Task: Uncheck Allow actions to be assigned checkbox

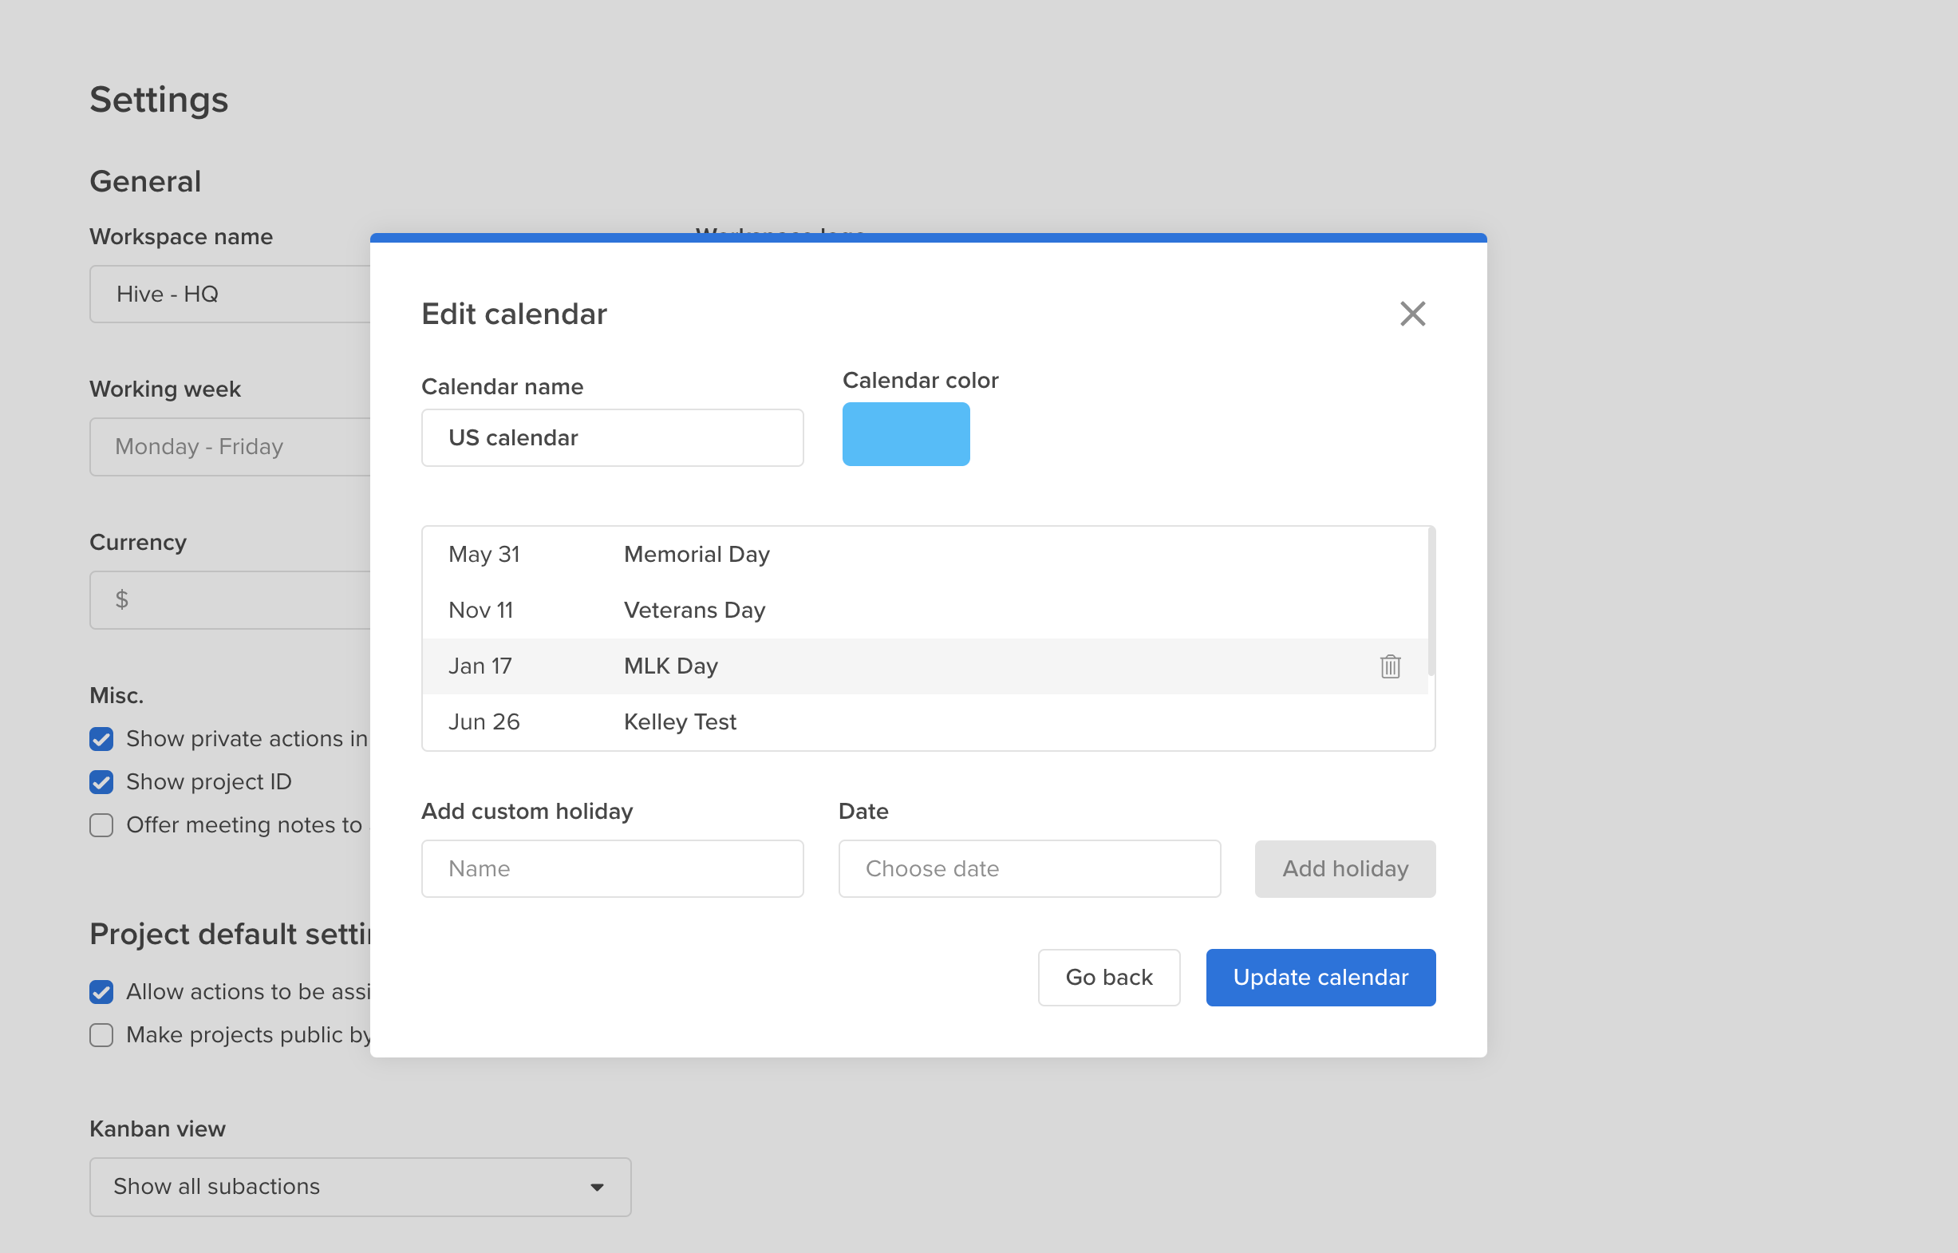Action: [101, 992]
